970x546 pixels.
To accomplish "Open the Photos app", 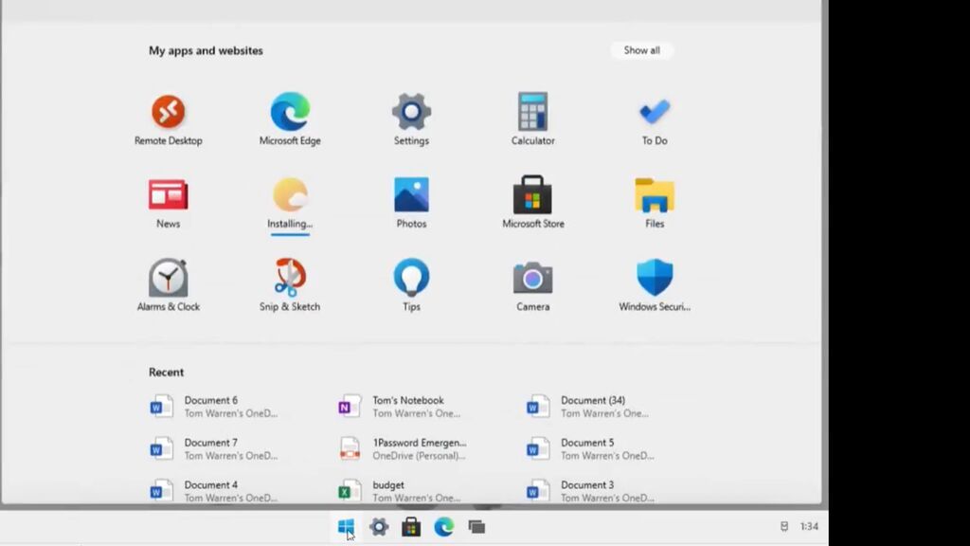I will pyautogui.click(x=411, y=203).
